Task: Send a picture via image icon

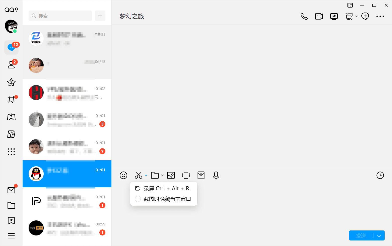Action: 171,175
